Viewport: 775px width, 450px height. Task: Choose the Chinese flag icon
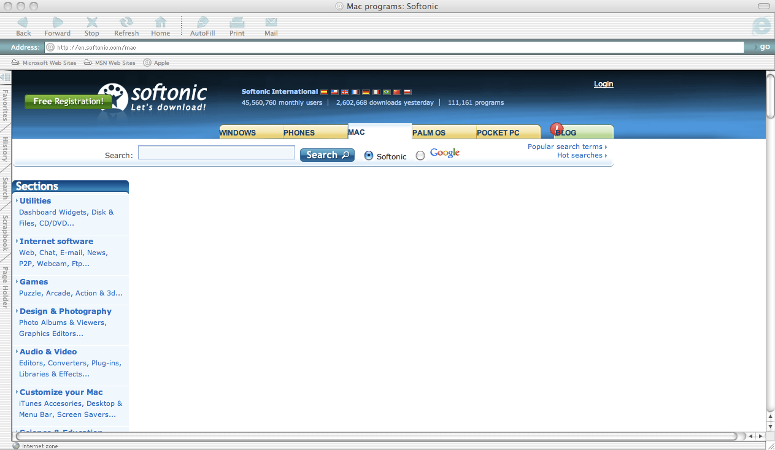[x=397, y=92]
